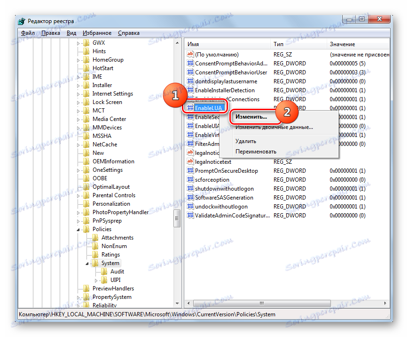The image size is (408, 337).
Task: Open the Файл menu
Action: tap(28, 33)
